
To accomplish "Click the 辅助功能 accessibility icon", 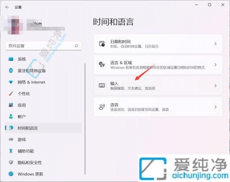I will click(x=11, y=151).
